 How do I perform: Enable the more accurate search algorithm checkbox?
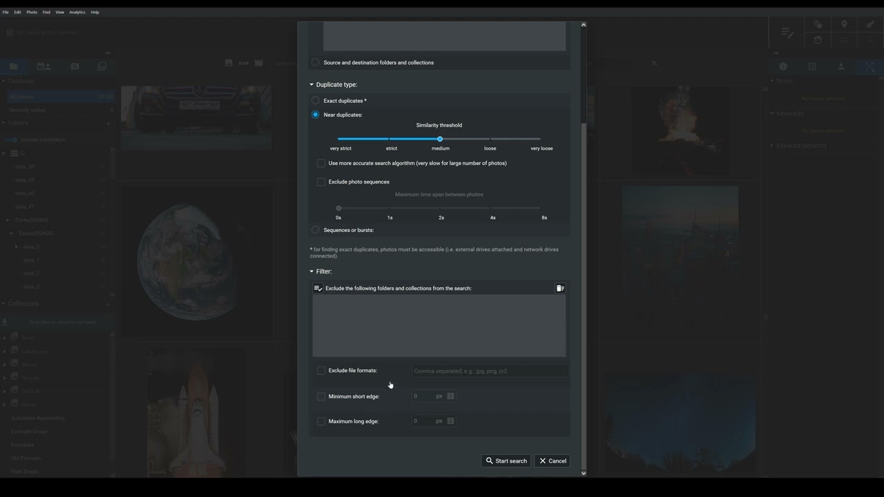pyautogui.click(x=321, y=163)
